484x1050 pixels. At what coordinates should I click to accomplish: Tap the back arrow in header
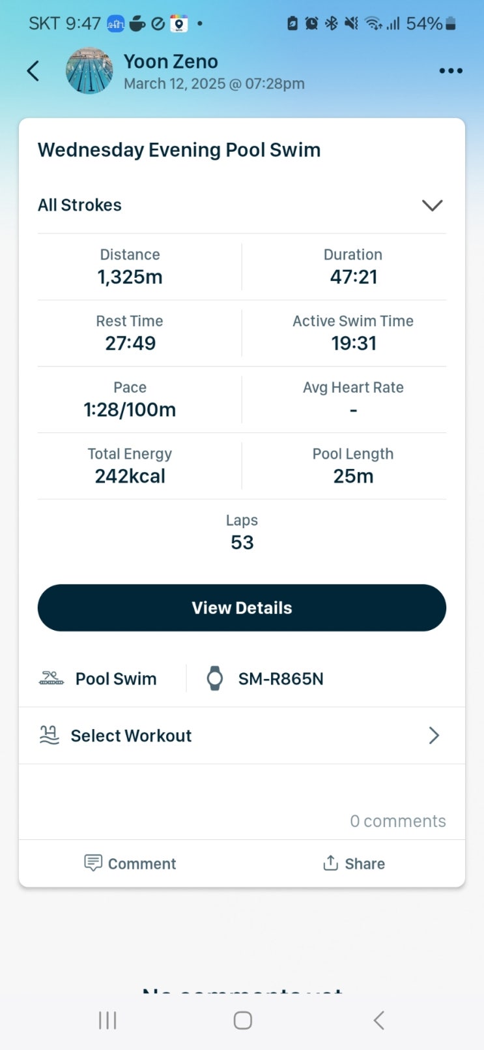(x=33, y=71)
